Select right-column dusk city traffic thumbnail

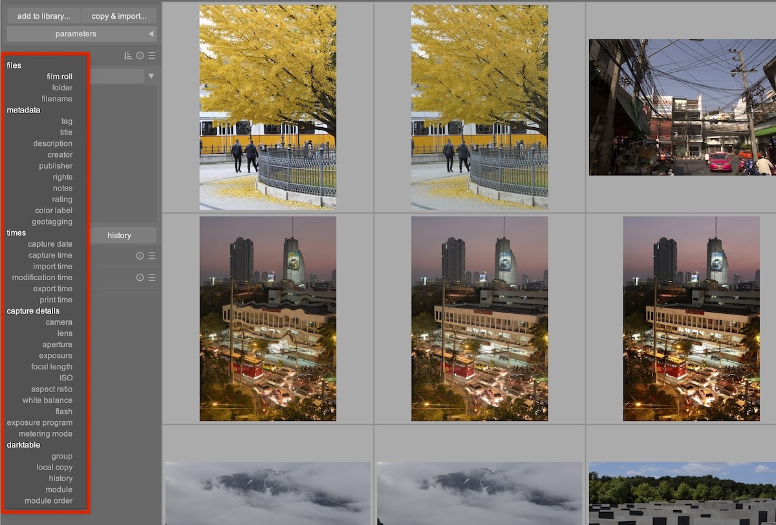click(x=691, y=319)
